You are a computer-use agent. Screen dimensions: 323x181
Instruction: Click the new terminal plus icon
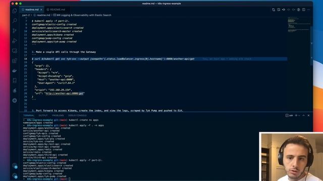[x=296, y=115]
